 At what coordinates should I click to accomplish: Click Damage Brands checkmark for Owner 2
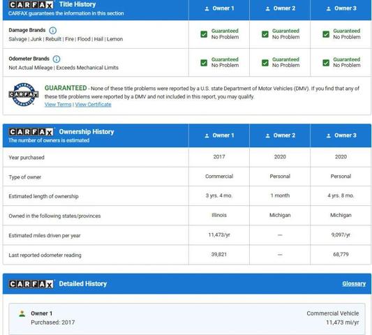pos(265,34)
